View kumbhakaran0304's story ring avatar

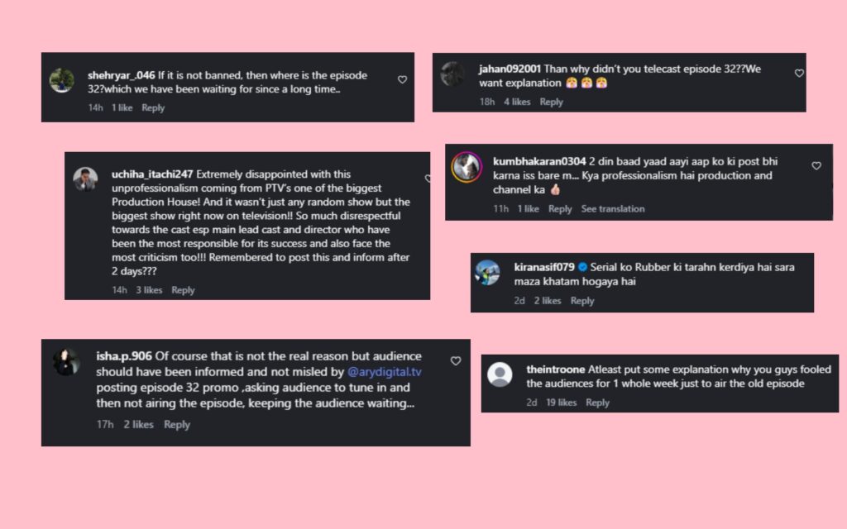click(x=467, y=167)
